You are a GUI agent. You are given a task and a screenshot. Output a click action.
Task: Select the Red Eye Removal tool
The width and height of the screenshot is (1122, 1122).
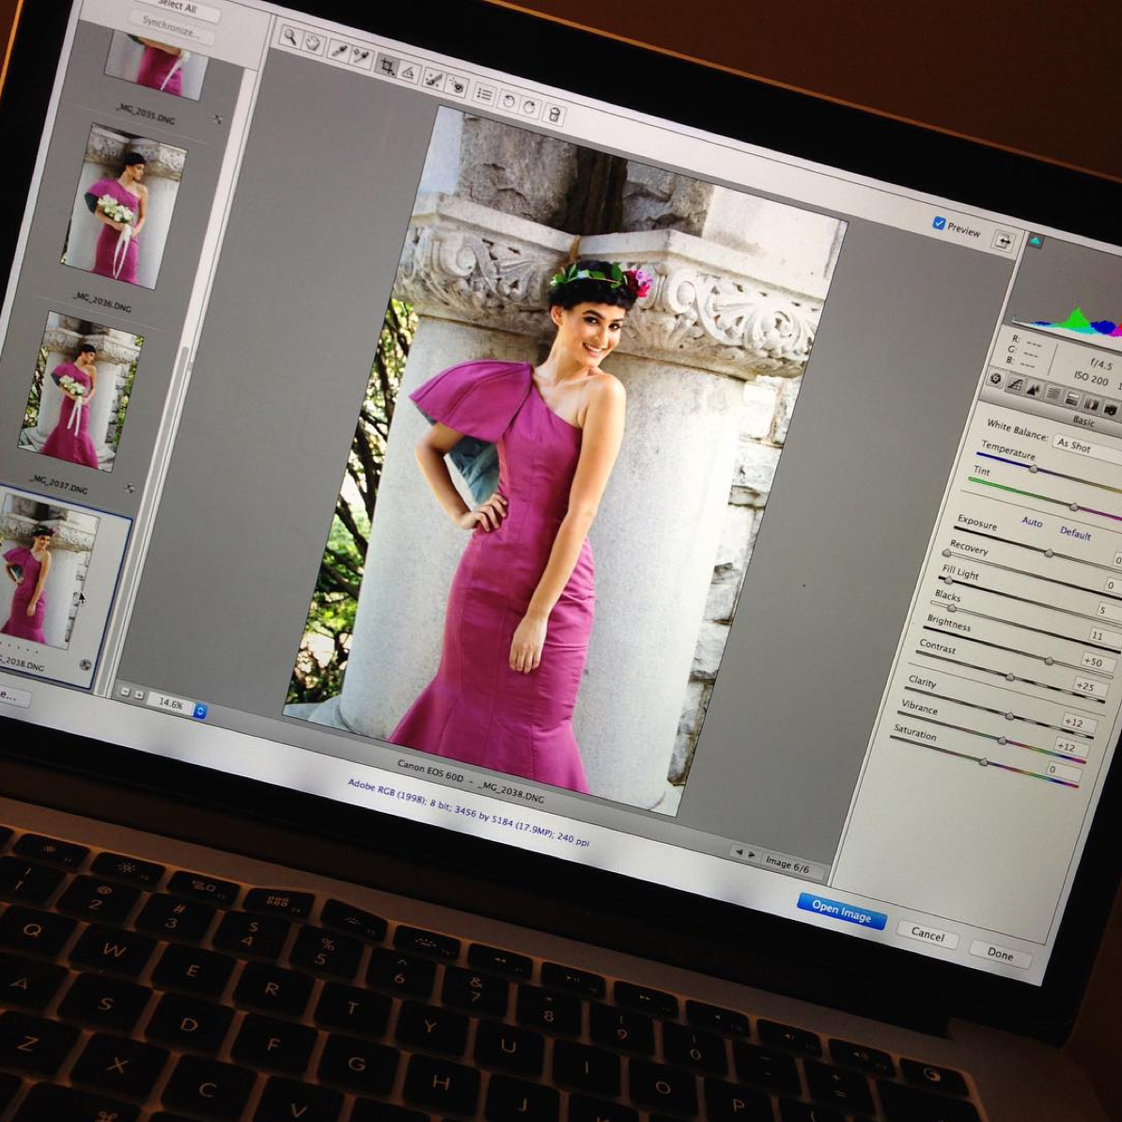[x=458, y=86]
